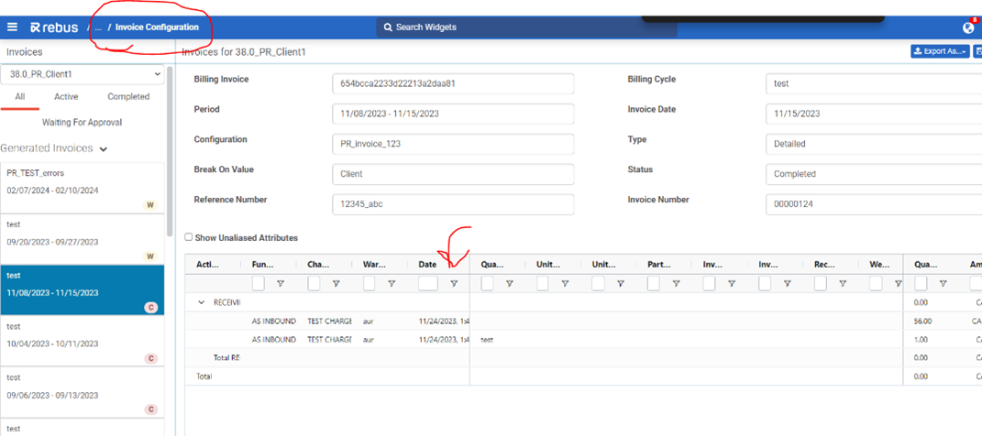
Task: Open the notifications icon with badge
Action: [x=969, y=27]
